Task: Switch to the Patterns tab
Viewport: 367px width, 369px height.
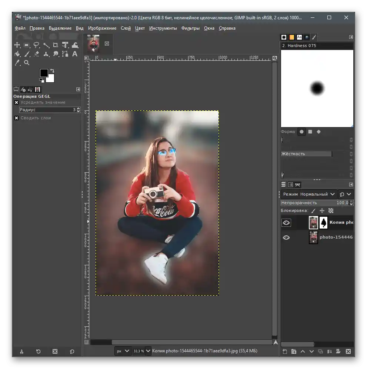Action: (x=292, y=37)
